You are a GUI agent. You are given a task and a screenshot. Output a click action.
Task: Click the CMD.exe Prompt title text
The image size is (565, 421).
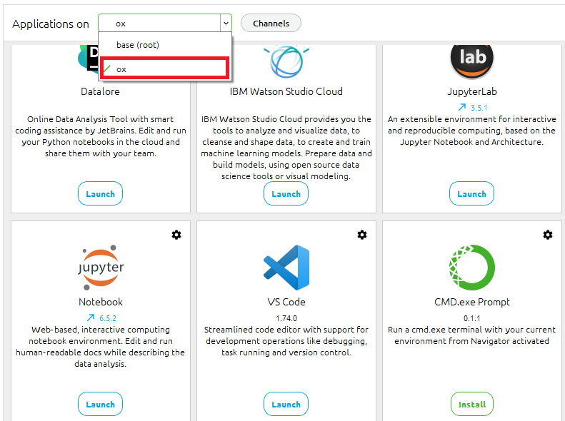click(x=472, y=303)
